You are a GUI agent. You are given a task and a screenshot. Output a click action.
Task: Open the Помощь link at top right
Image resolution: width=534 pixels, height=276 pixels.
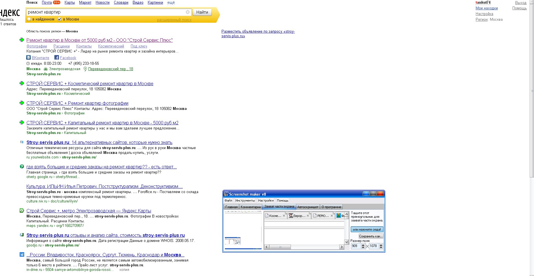[x=519, y=8]
